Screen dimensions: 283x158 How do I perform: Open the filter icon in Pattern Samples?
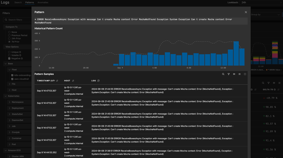coord(228,74)
